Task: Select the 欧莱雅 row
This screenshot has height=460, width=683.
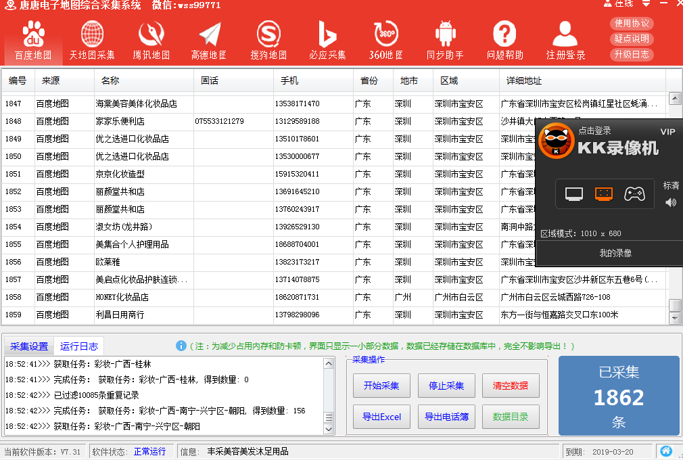Action: pos(333,262)
